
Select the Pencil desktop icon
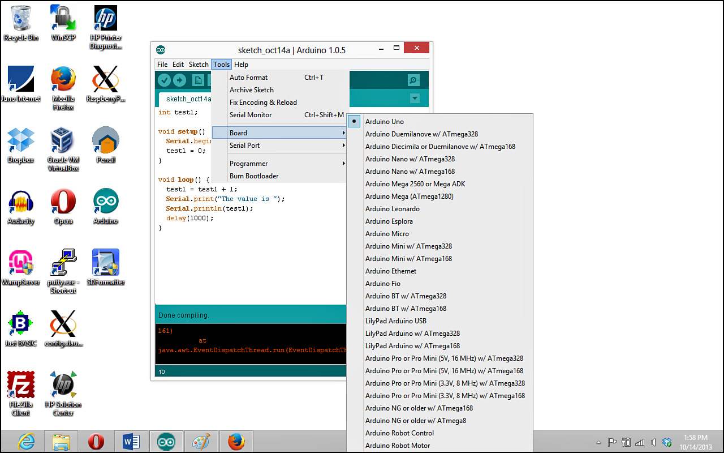[x=105, y=145]
